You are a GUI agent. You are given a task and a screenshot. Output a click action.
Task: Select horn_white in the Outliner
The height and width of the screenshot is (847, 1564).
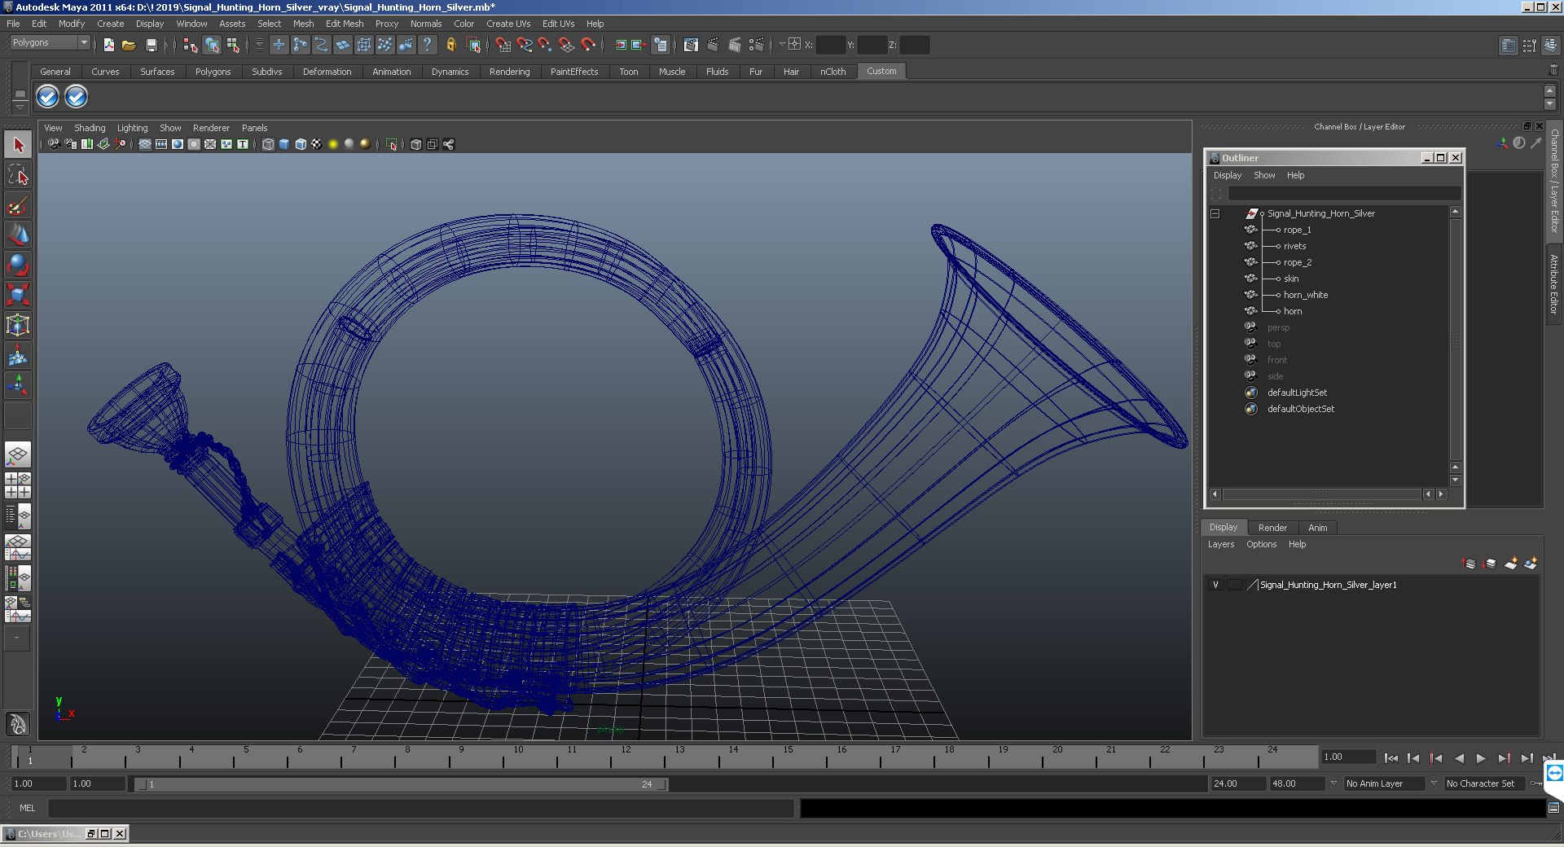(1306, 295)
